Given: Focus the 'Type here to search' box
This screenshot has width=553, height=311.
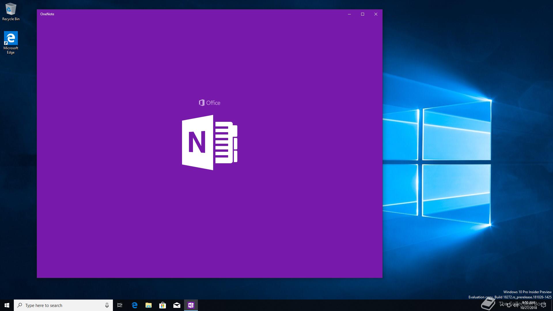Looking at the screenshot, I should click(63, 305).
